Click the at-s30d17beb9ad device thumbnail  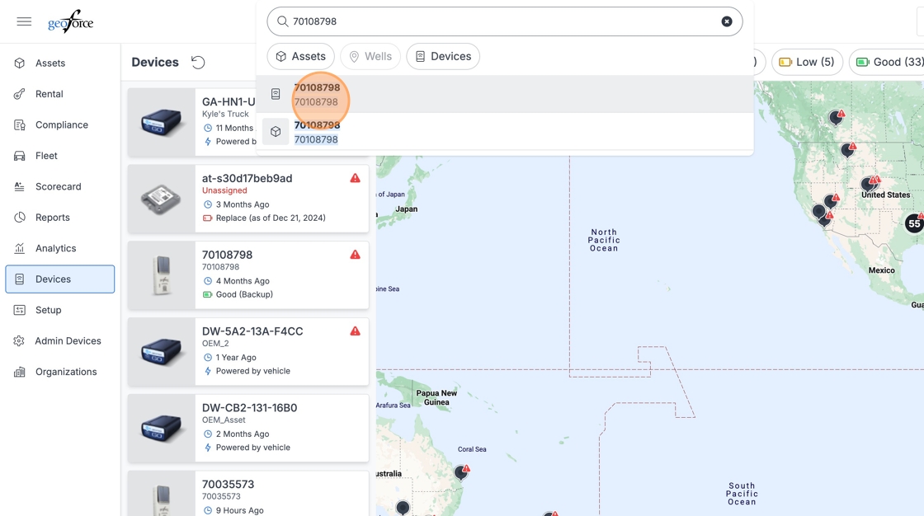tap(162, 198)
